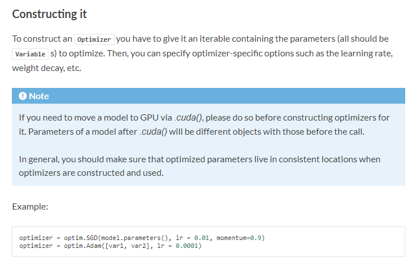Image resolution: width=412 pixels, height=262 pixels.
Task: Click the word "Note" in the header
Action: 39,96
